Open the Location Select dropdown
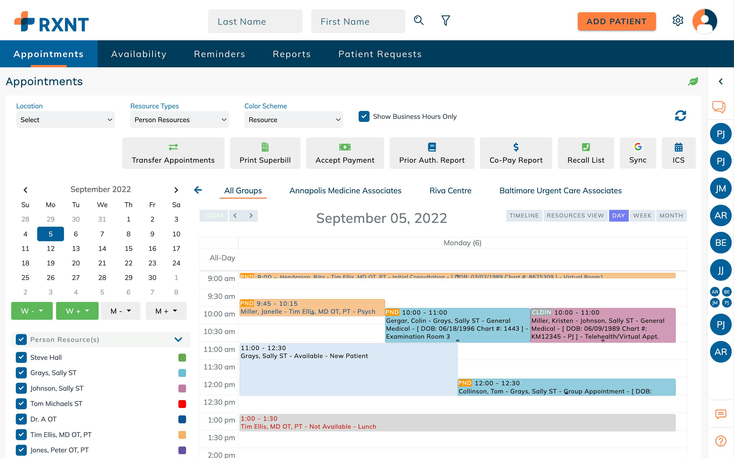This screenshot has height=459, width=734. (x=65, y=120)
